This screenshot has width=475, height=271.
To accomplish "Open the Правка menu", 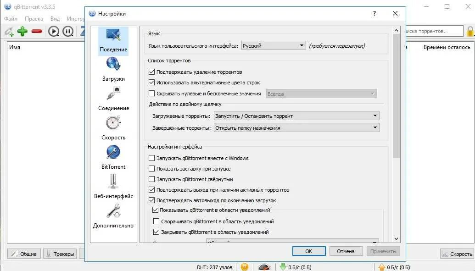I will point(34,19).
